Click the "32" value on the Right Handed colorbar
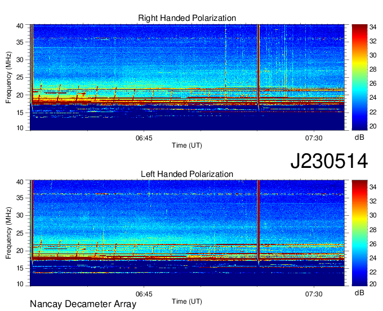This screenshot has width=383, height=311. pyautogui.click(x=373, y=41)
